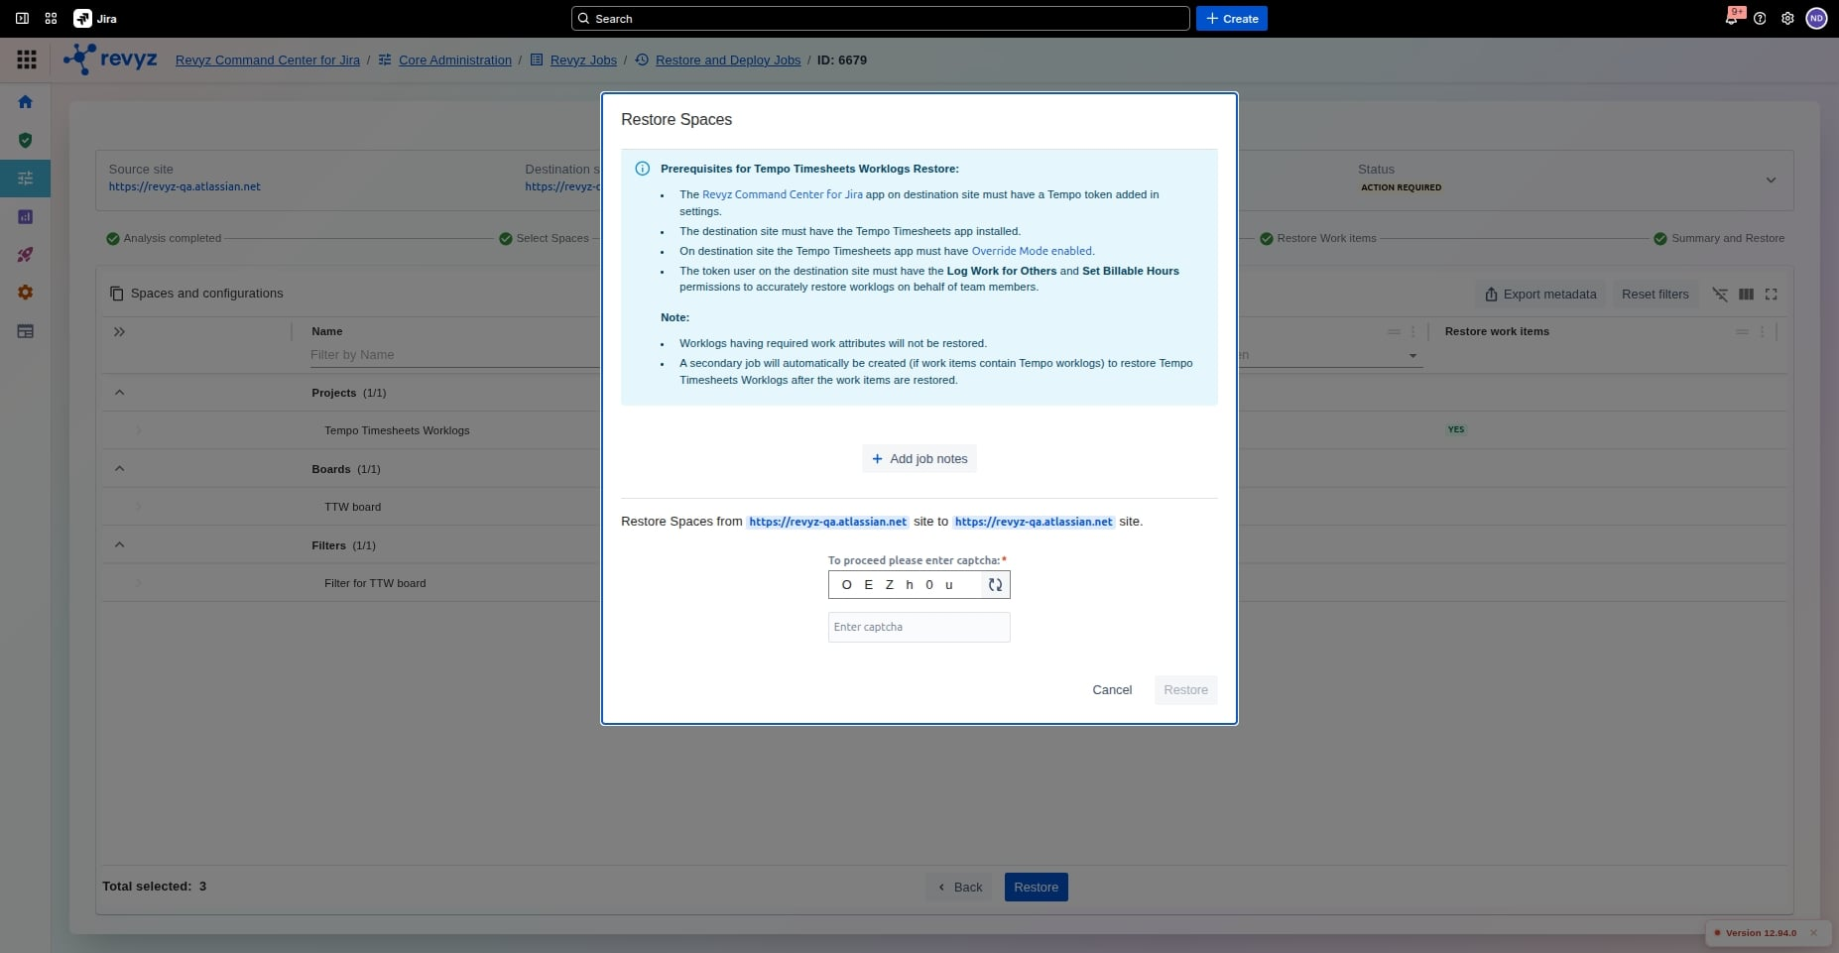Viewport: 1839px width, 953px height.
Task: Navigate to Core Administration breadcrumb
Action: [x=455, y=60]
